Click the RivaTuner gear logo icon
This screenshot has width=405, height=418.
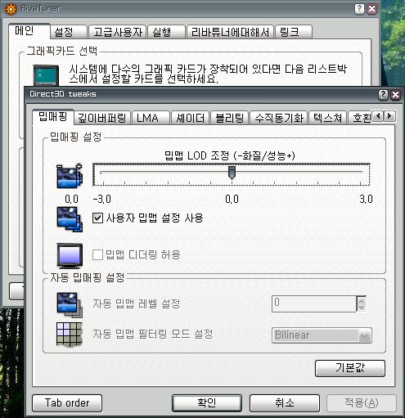pos(11,9)
